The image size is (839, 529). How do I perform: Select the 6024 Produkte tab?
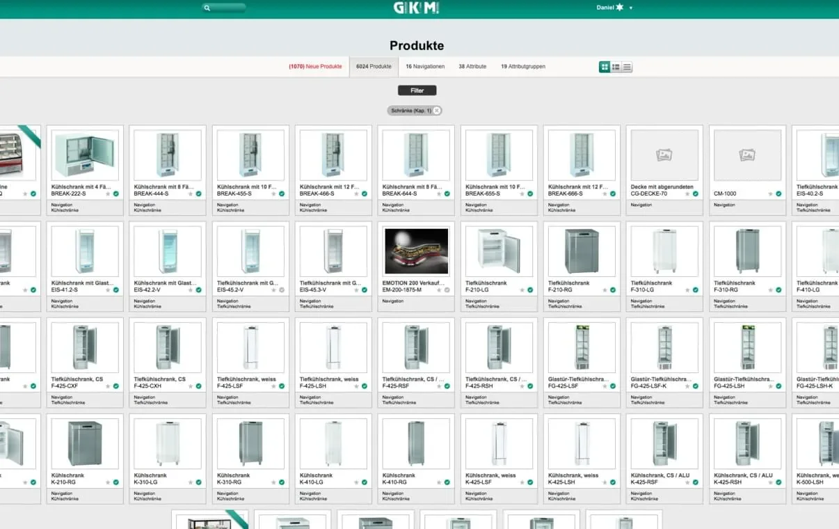coord(374,67)
